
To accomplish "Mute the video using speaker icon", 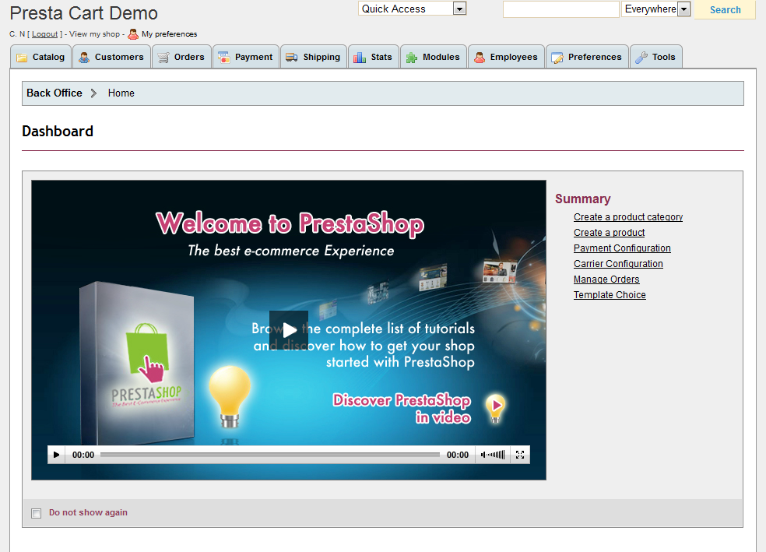I will point(483,455).
